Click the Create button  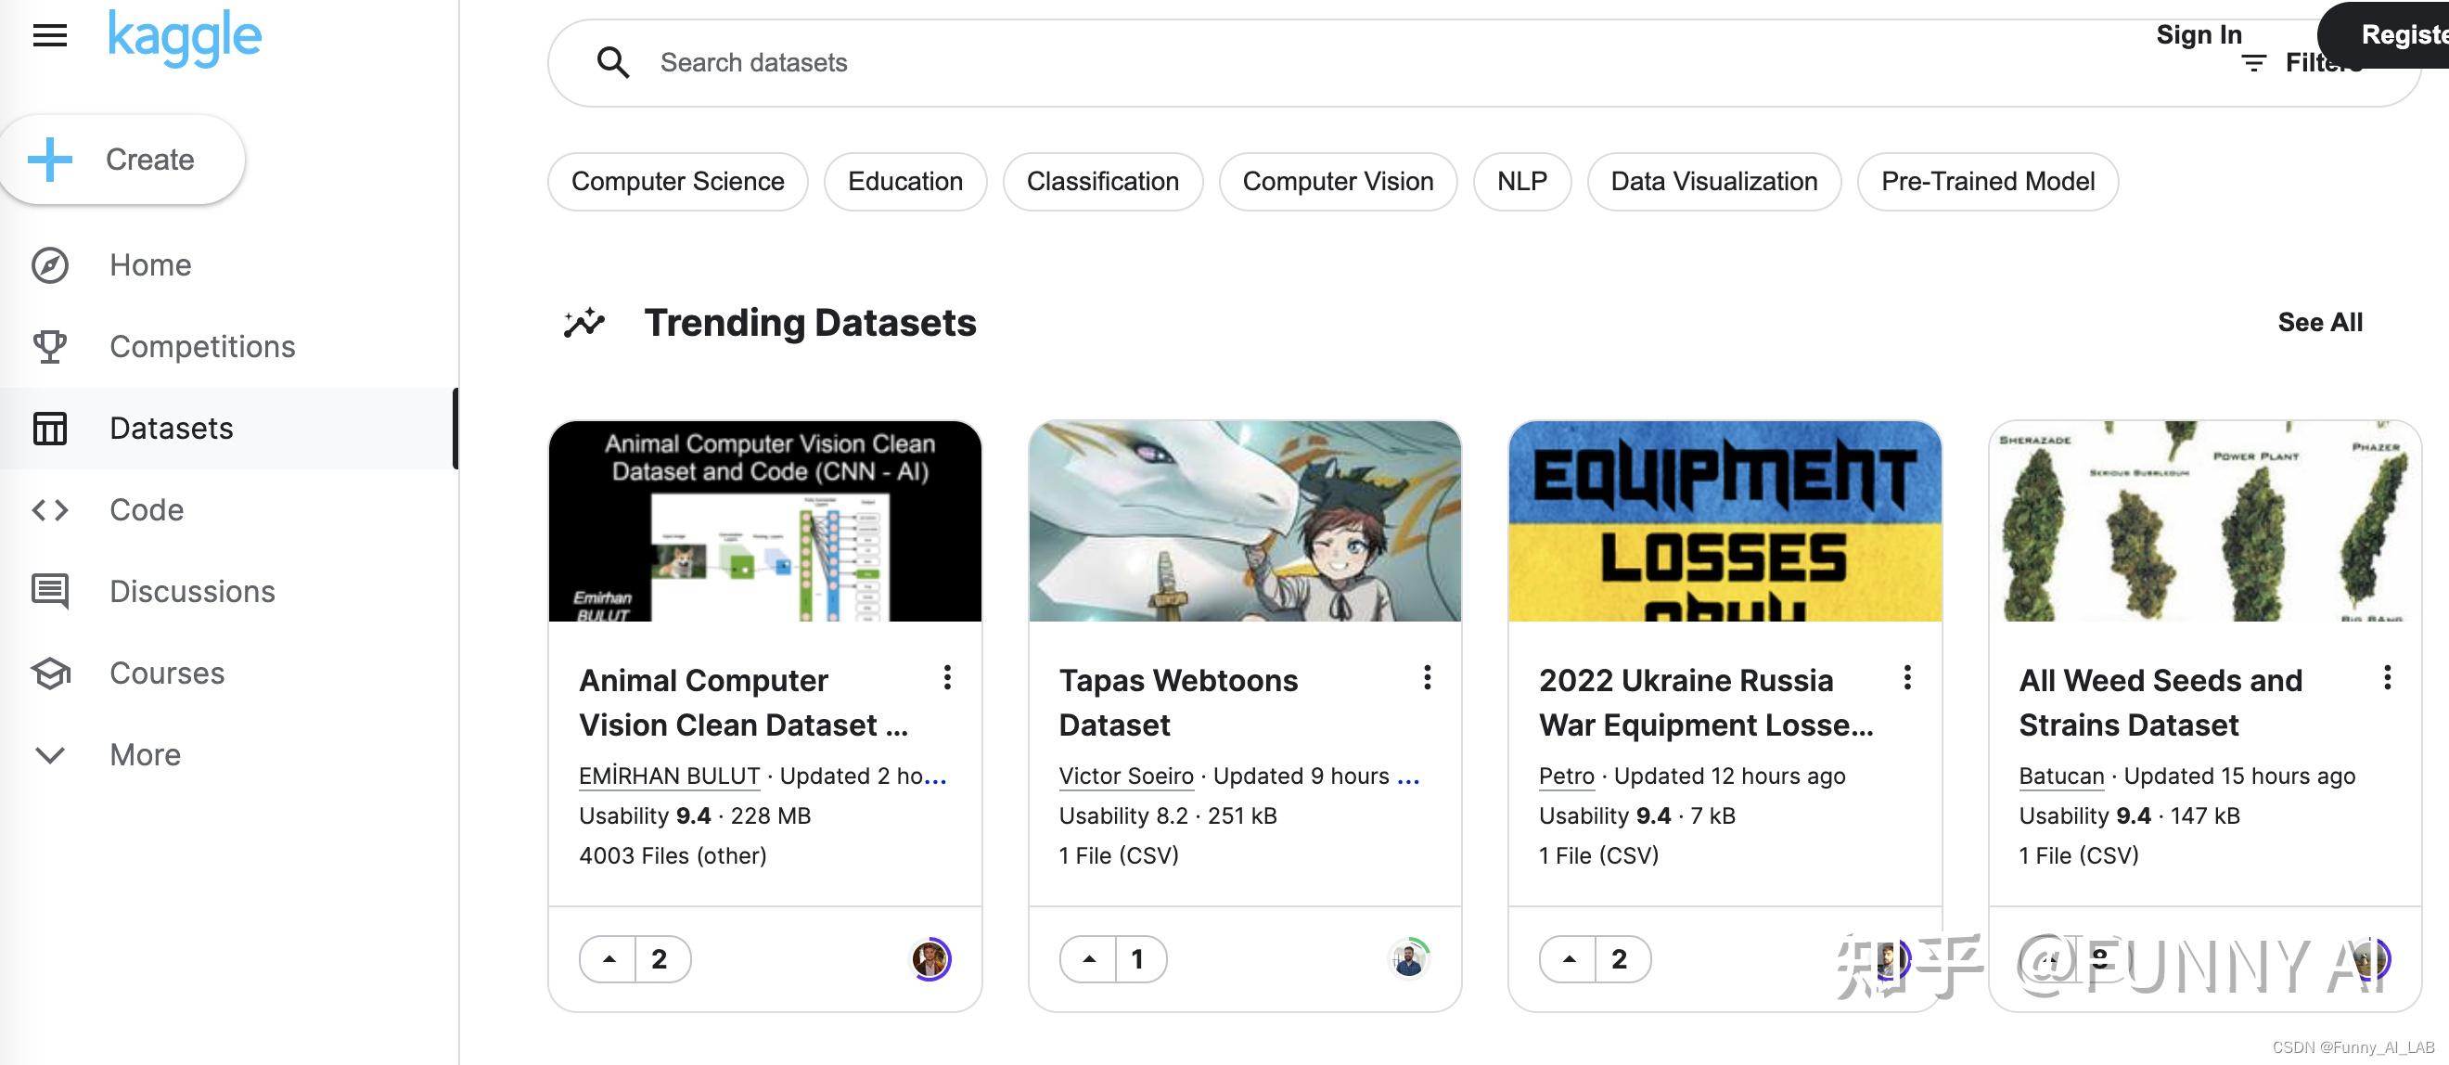tap(122, 160)
